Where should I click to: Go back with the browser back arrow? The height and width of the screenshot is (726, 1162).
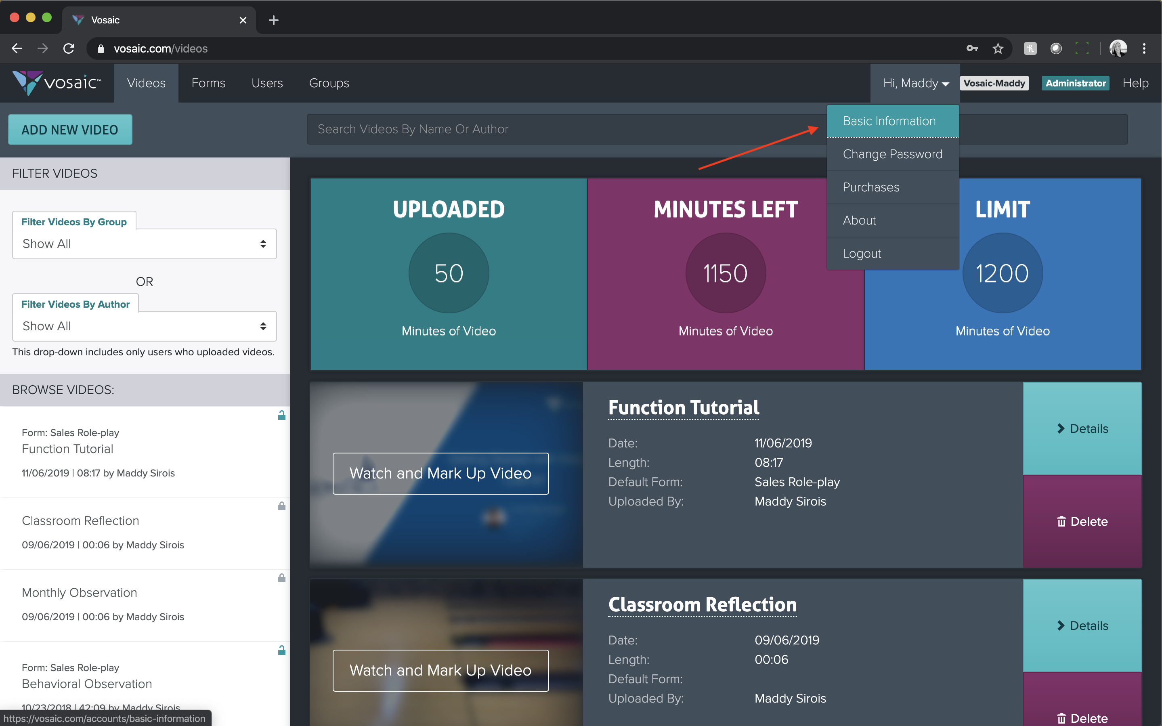tap(17, 48)
